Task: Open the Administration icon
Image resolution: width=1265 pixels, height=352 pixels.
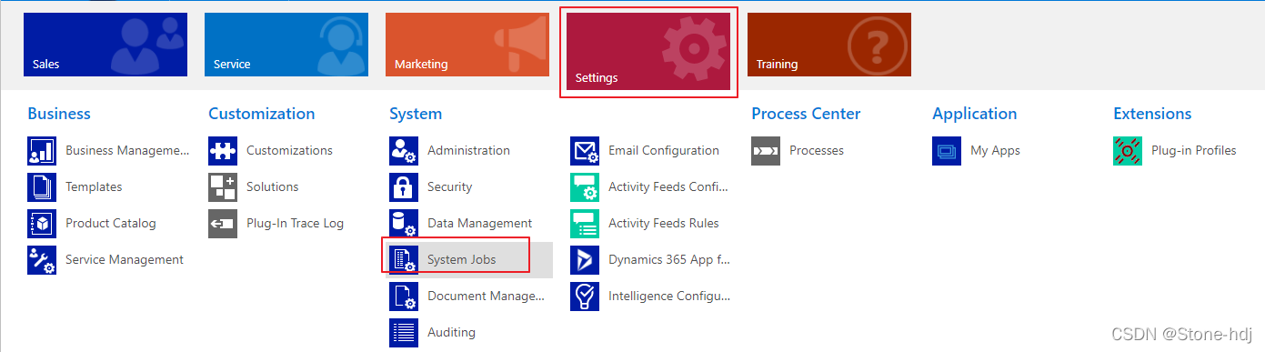Action: (404, 151)
